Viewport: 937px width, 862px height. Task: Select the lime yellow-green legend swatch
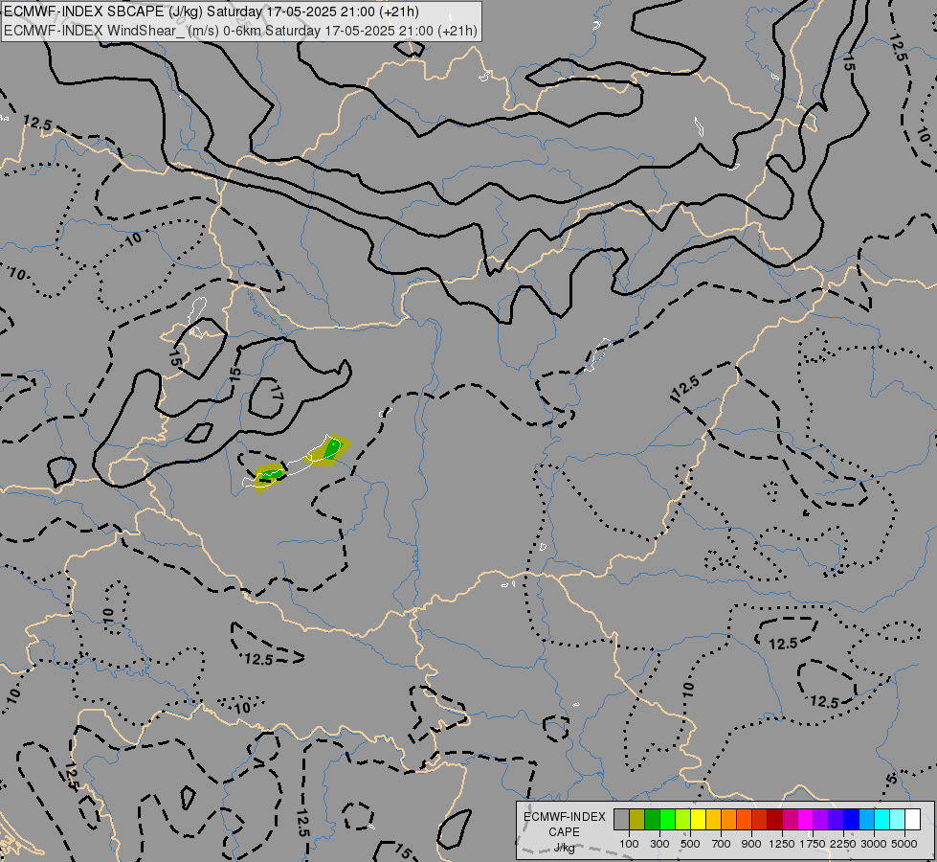tap(683, 820)
